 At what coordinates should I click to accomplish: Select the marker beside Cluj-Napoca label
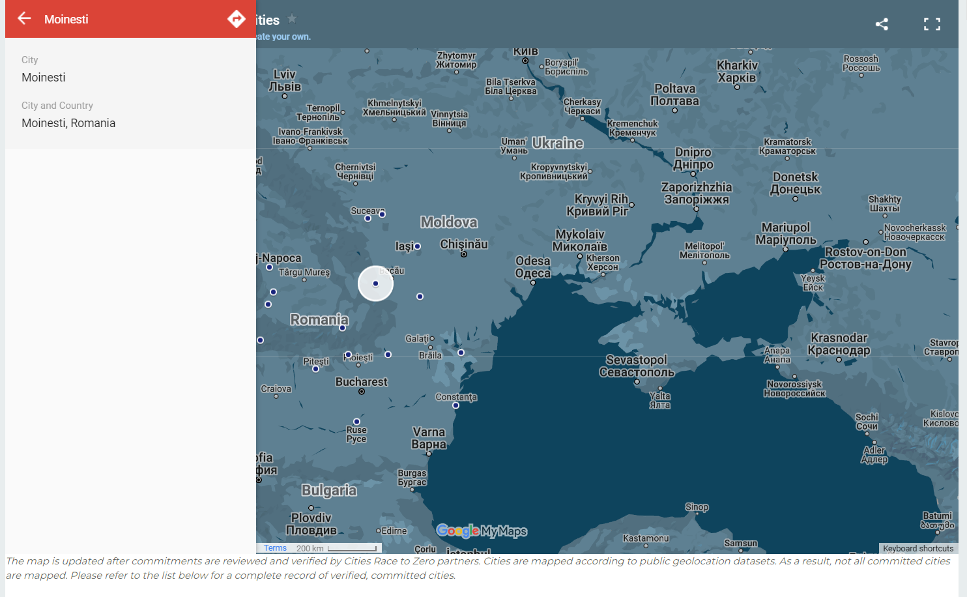click(269, 267)
